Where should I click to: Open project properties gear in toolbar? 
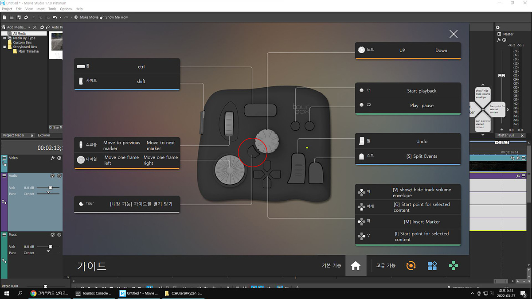point(26,17)
